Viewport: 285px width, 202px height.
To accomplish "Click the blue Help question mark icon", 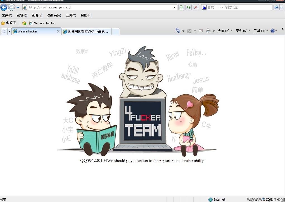I will click(272, 31).
